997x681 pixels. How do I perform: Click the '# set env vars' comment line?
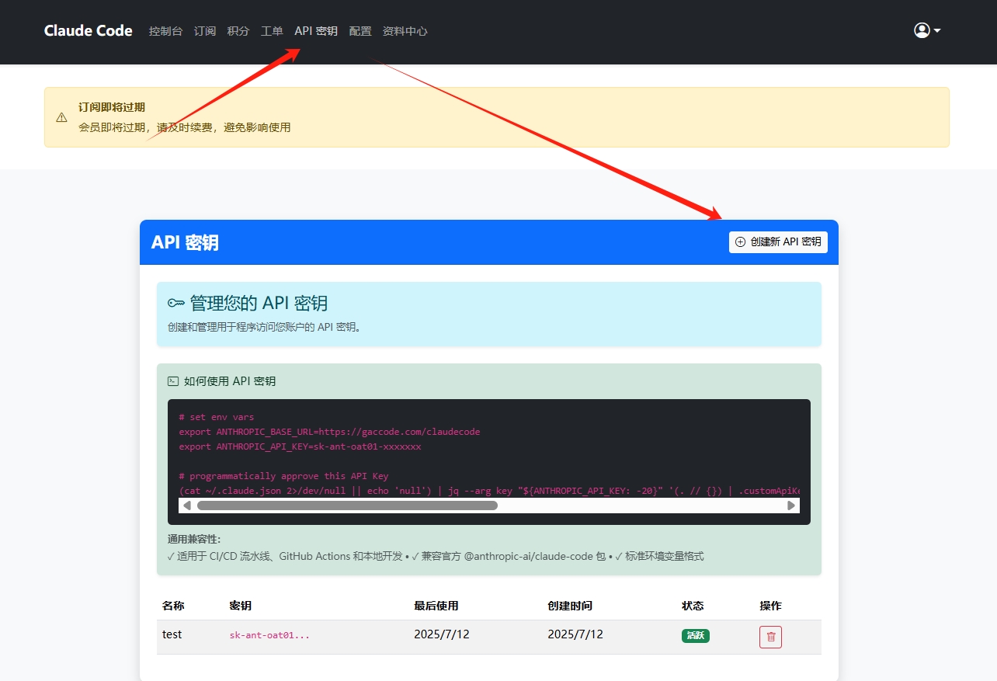[x=217, y=417]
